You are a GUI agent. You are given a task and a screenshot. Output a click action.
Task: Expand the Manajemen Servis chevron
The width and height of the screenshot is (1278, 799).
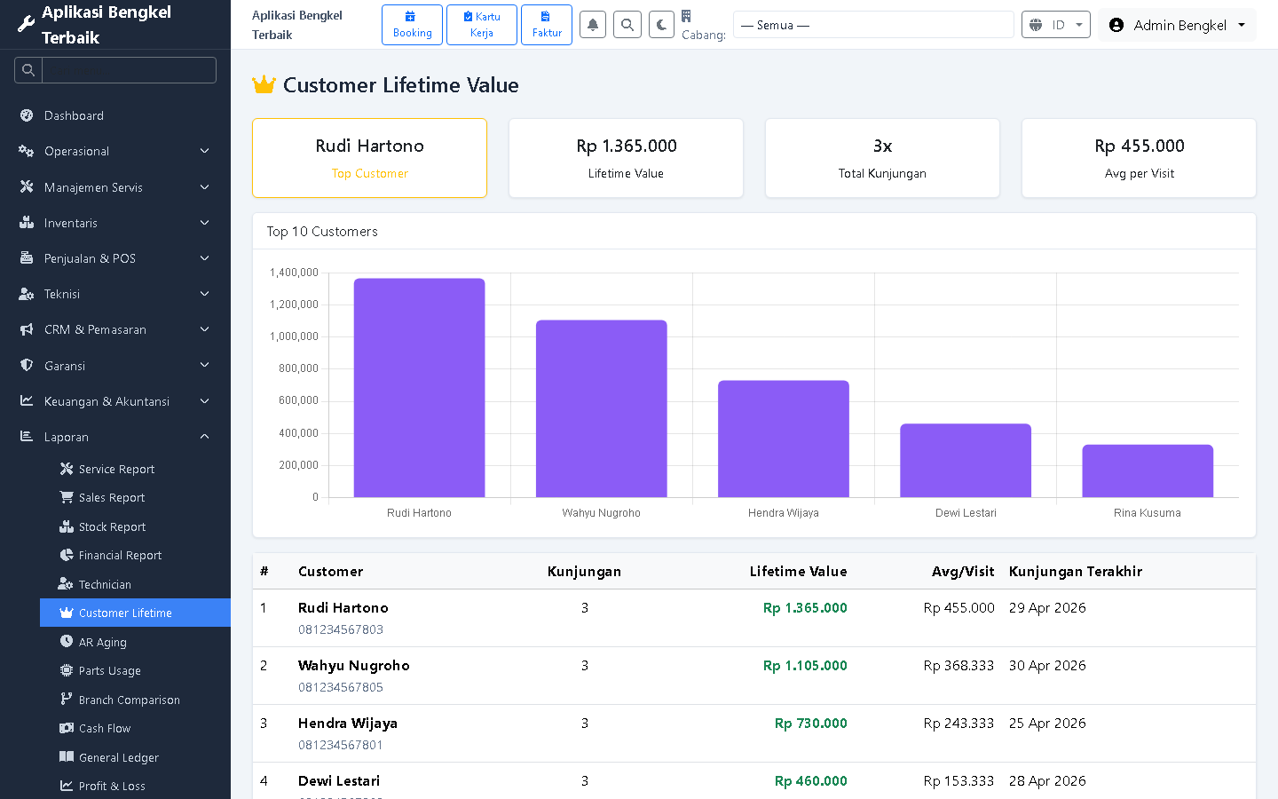point(205,187)
